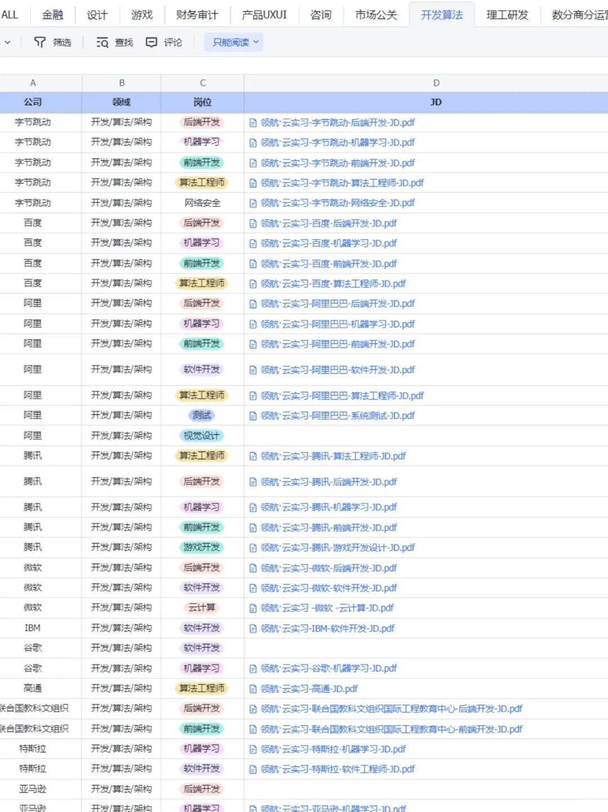Screen dimensions: 608x812
Task: Select the 开发算法 tab
Action: pyautogui.click(x=442, y=15)
